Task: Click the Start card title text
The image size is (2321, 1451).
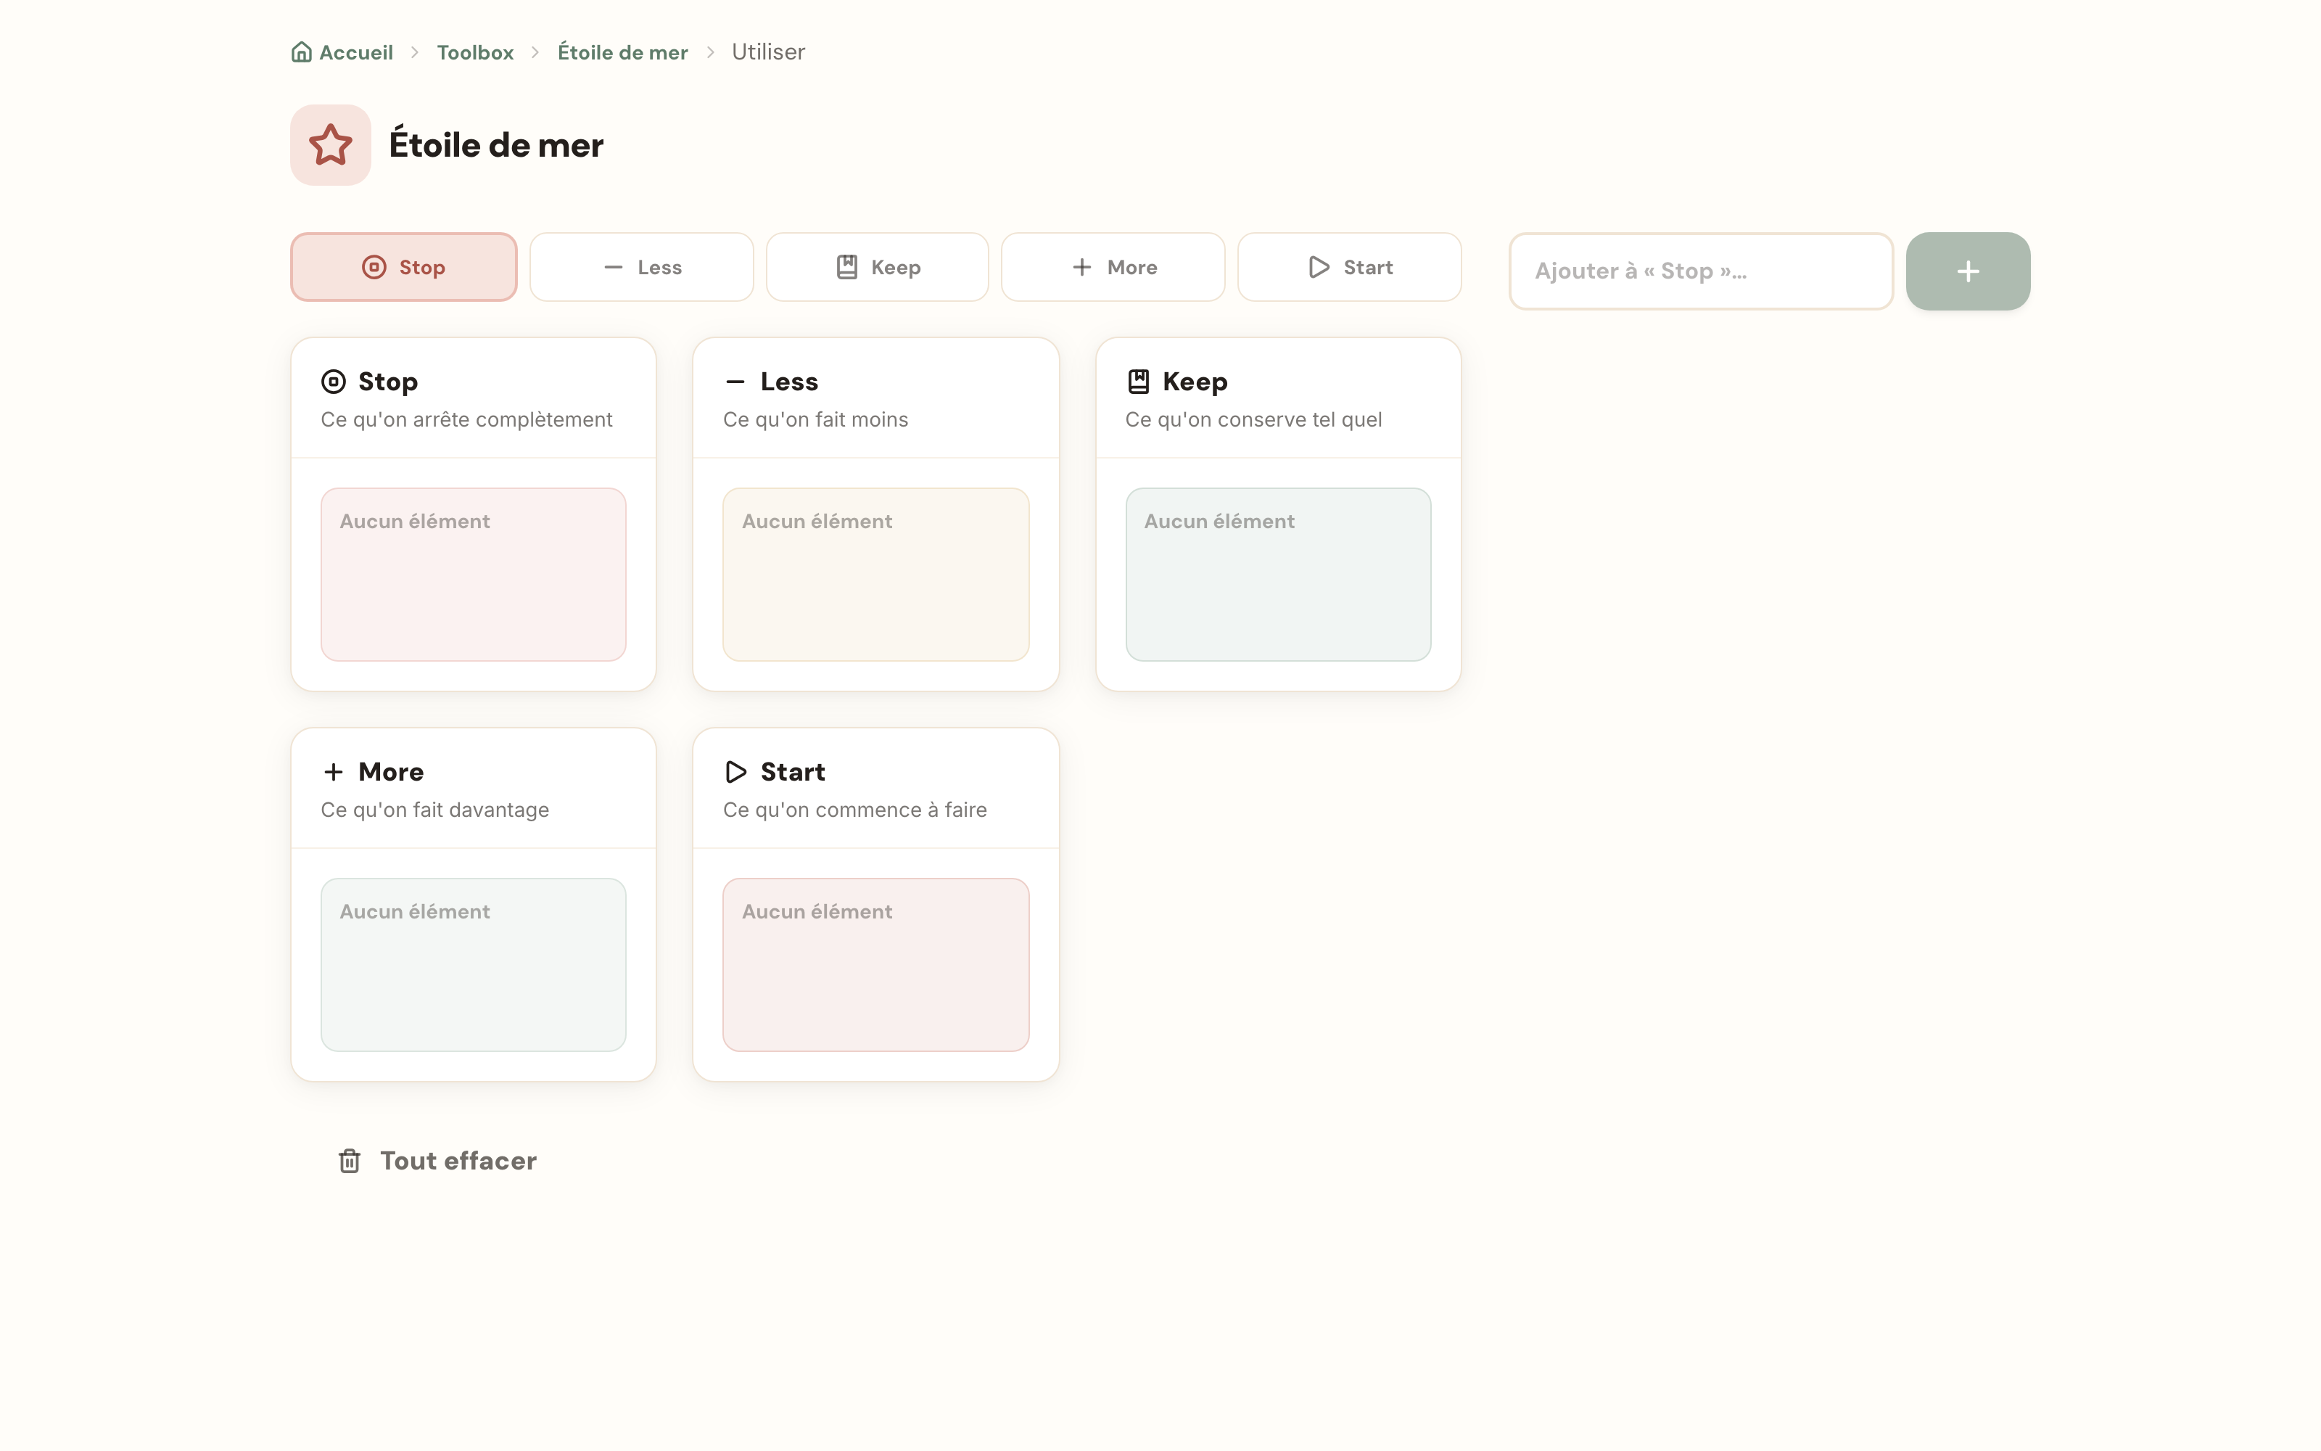Action: pos(793,773)
